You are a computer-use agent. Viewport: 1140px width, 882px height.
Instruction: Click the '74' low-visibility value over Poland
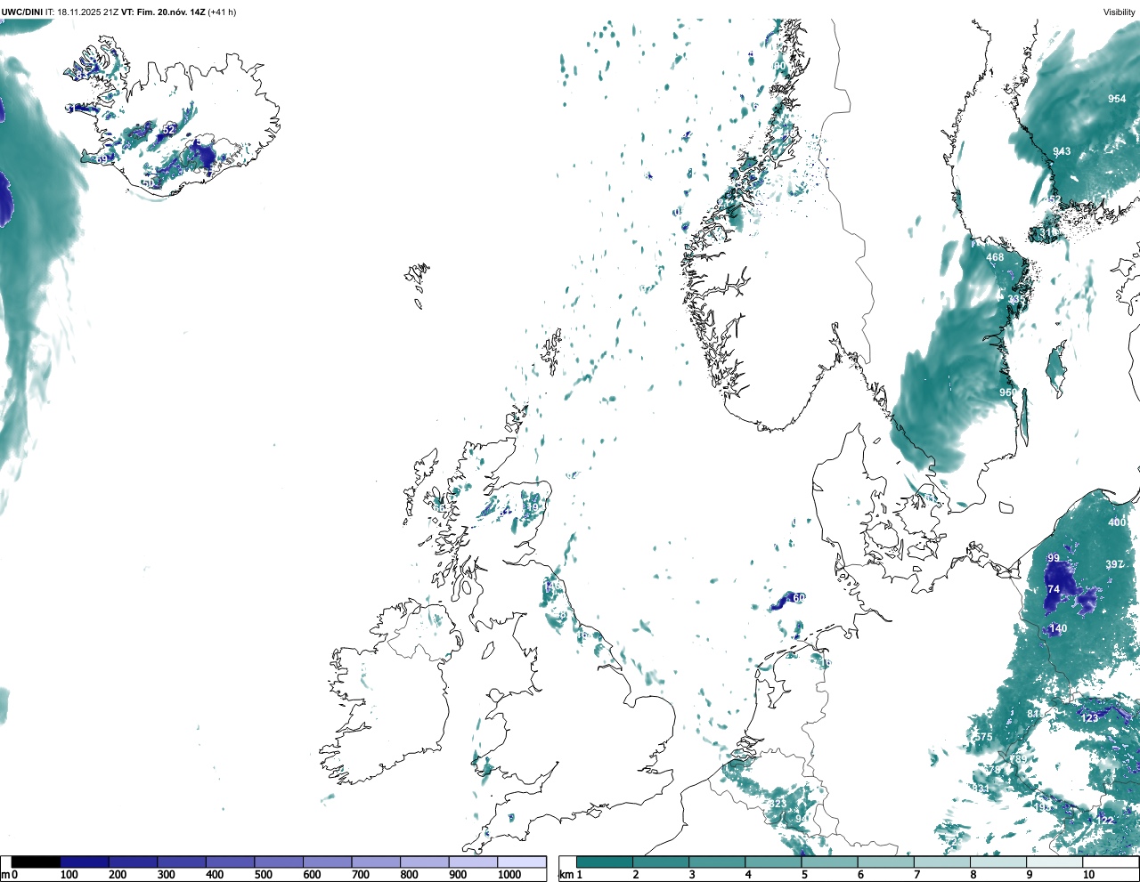click(x=1054, y=589)
